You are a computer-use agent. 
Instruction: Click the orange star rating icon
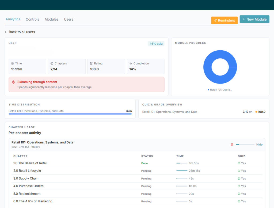tap(256, 112)
